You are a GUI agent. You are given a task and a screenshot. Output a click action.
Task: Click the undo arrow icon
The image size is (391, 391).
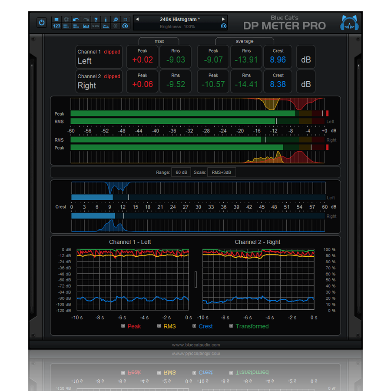point(76,20)
